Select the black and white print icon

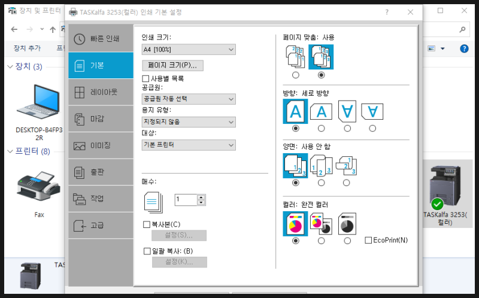(x=347, y=224)
